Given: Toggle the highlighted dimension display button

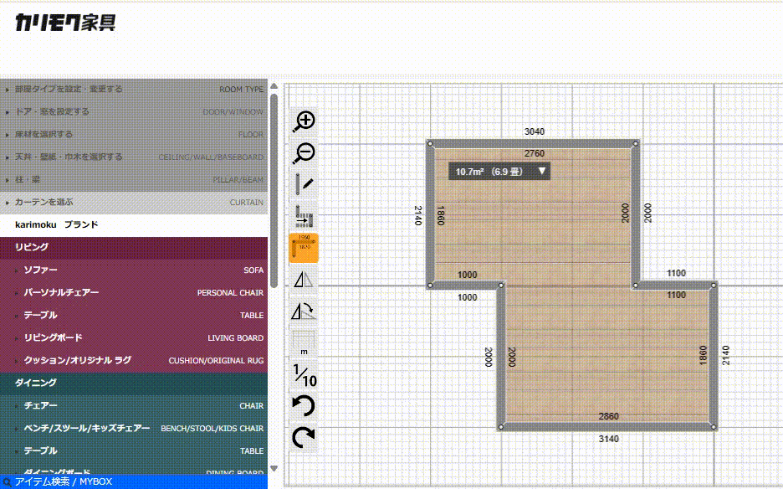Looking at the screenshot, I should (304, 249).
